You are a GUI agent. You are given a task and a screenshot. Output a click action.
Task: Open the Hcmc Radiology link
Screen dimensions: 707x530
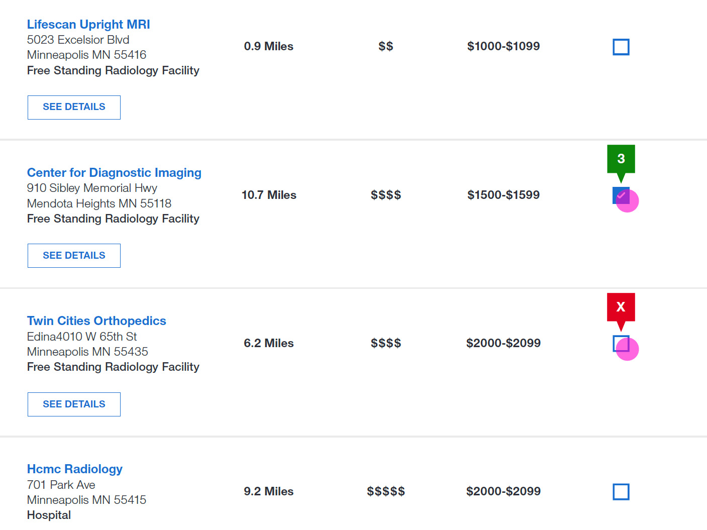pyautogui.click(x=75, y=469)
